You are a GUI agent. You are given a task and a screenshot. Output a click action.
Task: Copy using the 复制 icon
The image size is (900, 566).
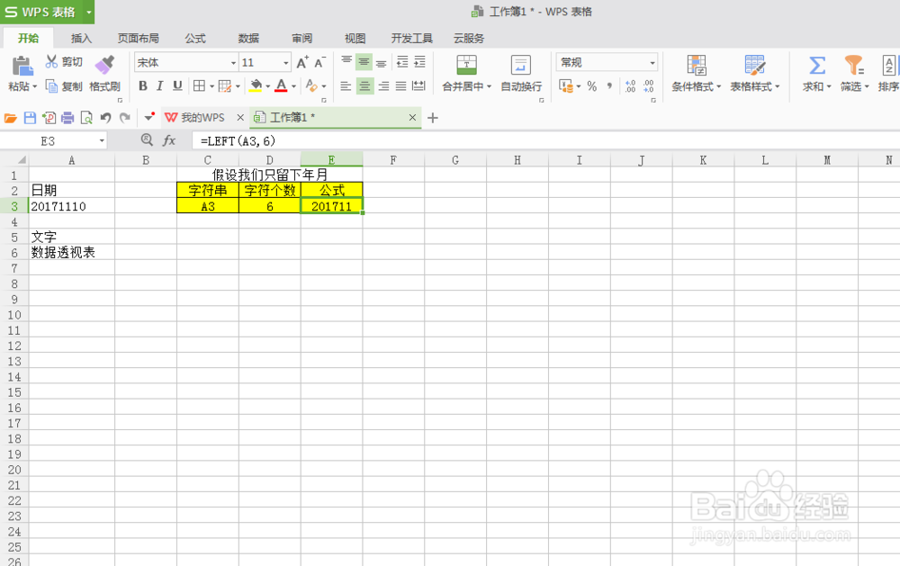tap(51, 86)
